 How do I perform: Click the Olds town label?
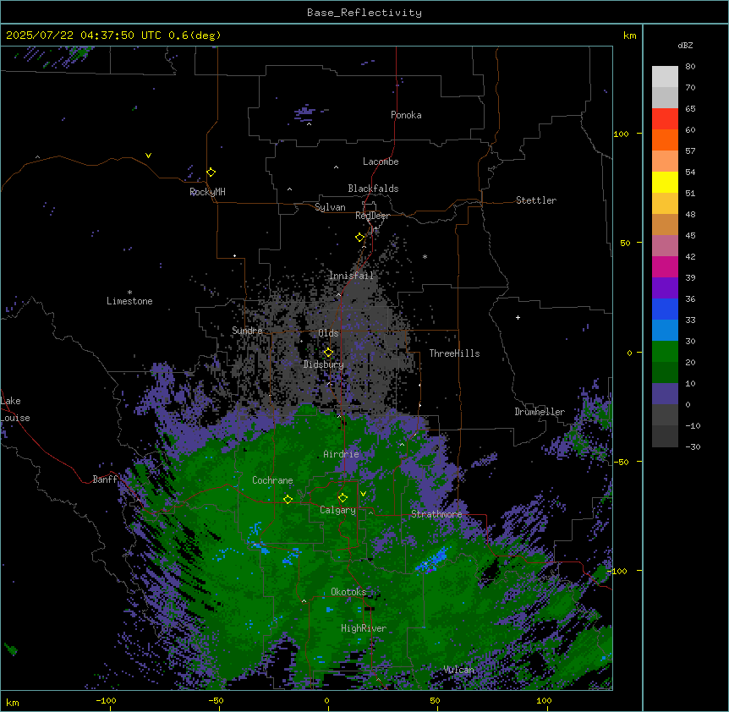tap(328, 333)
